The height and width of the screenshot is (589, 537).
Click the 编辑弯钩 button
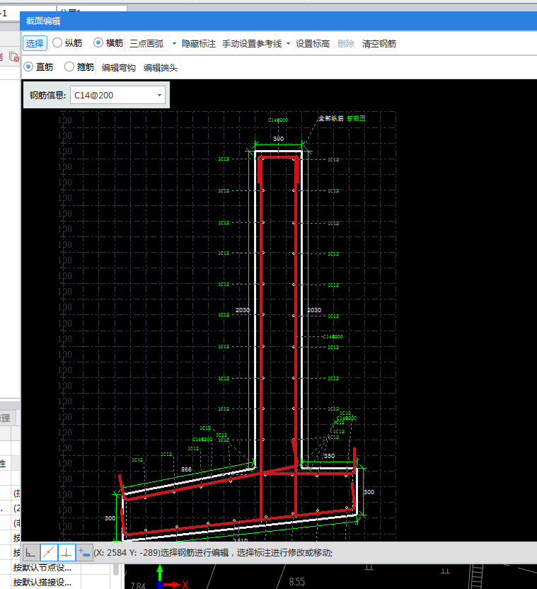119,68
